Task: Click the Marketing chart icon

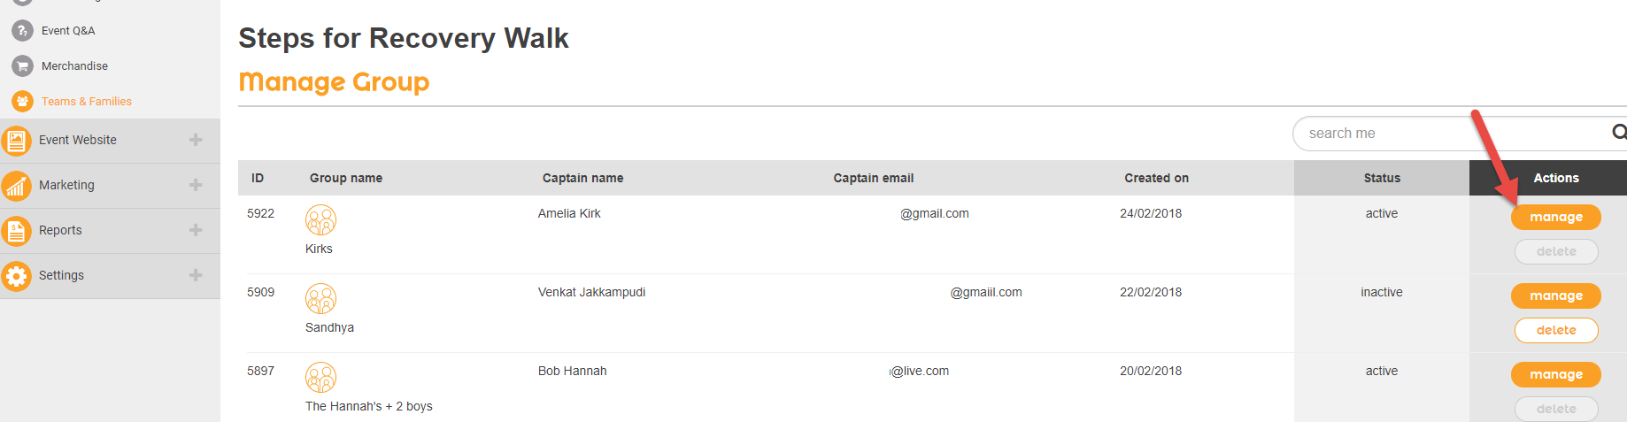Action: [x=16, y=186]
